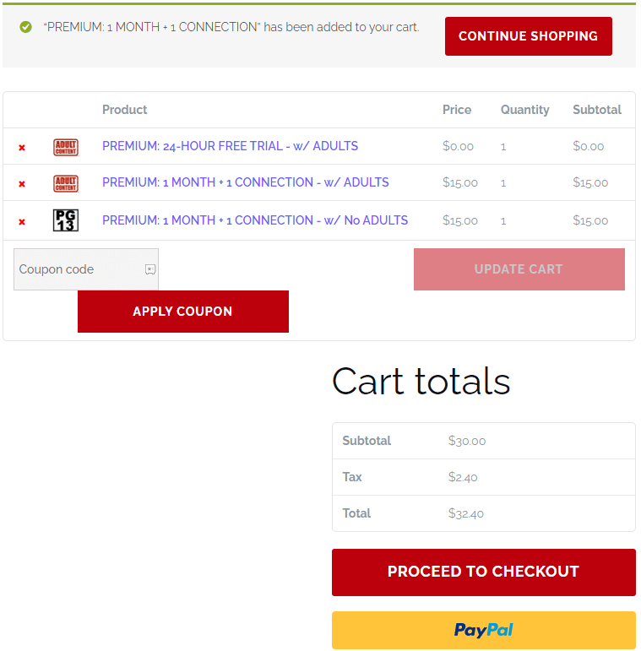Click the Apply Coupon button

coord(183,312)
